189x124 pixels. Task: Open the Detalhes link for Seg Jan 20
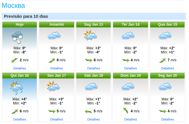(x=168, y=119)
